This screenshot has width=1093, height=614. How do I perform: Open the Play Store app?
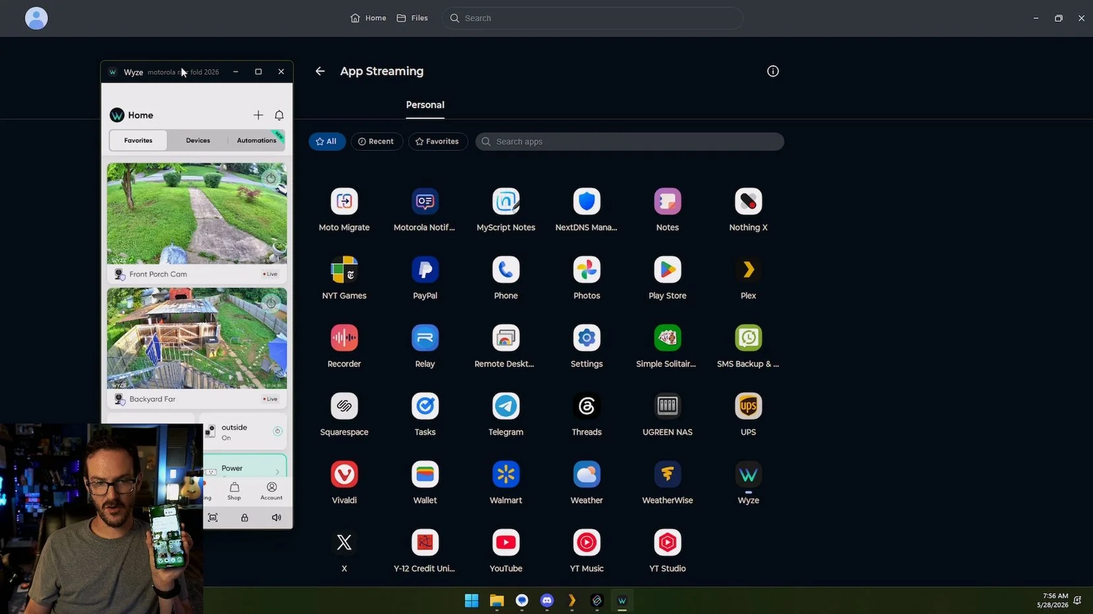[667, 269]
